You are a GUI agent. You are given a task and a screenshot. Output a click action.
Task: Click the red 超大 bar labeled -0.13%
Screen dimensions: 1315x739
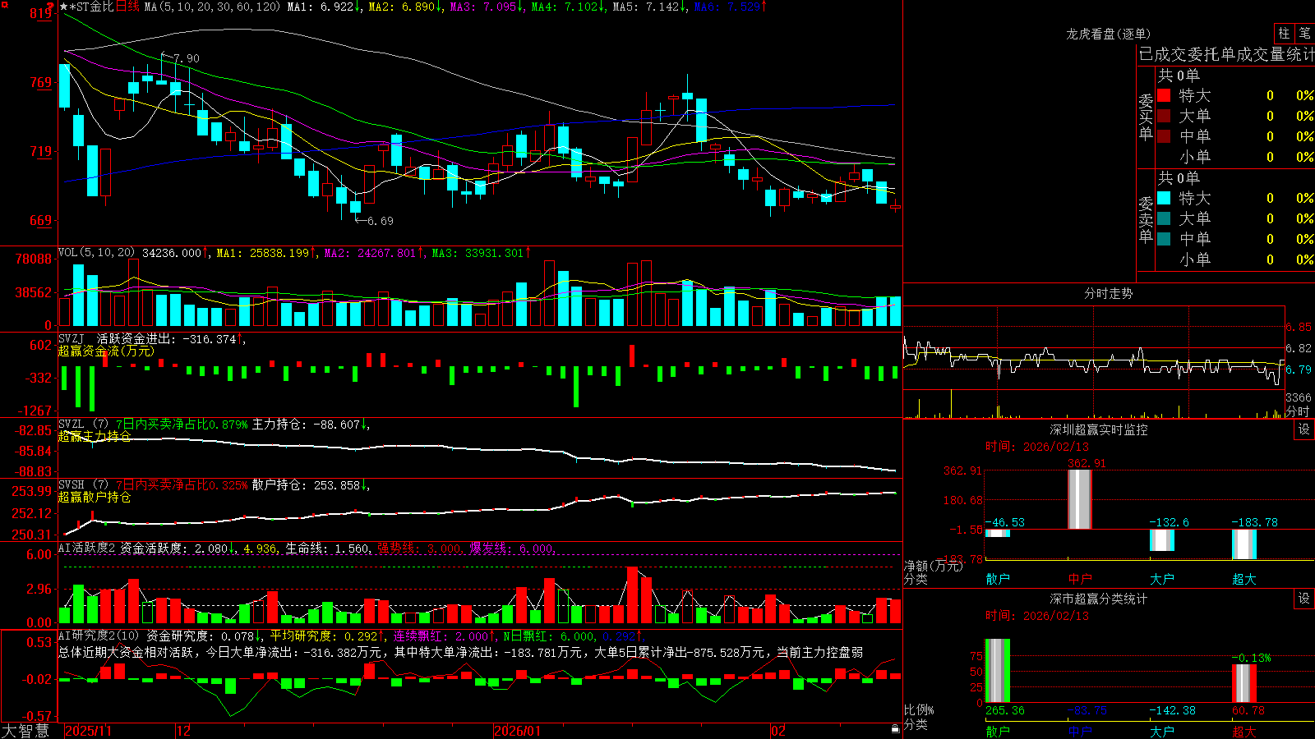pyautogui.click(x=1243, y=683)
